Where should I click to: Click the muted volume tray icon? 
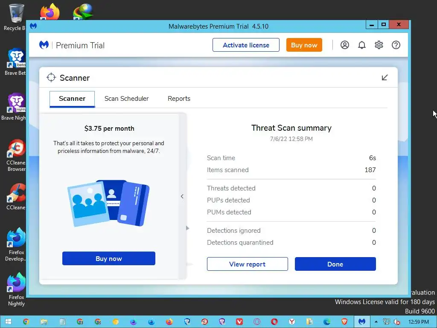tap(396, 322)
